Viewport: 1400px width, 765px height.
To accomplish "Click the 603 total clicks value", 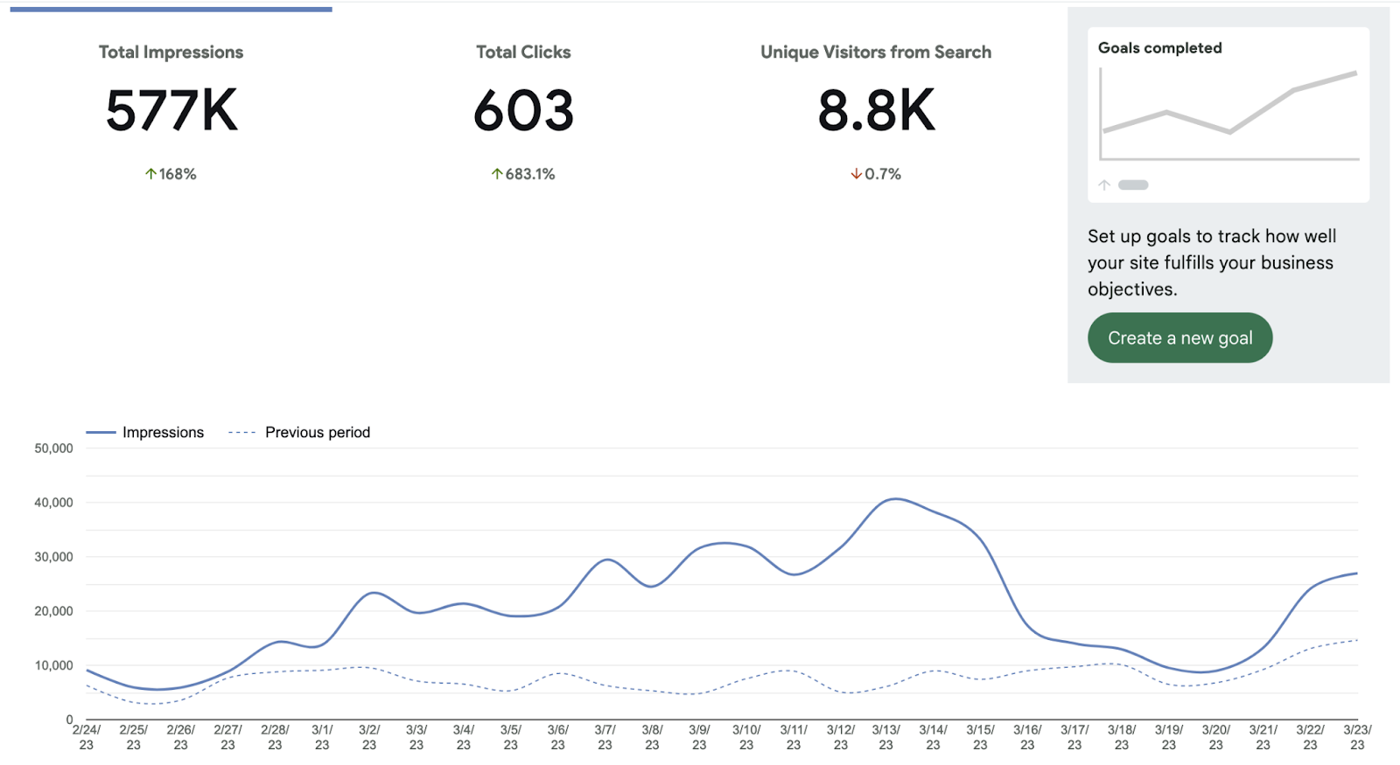I will point(523,111).
